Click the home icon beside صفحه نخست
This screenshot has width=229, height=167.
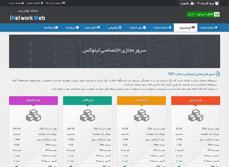(216, 28)
